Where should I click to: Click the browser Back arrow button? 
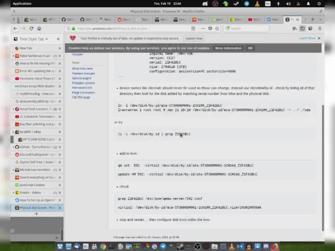15,28
